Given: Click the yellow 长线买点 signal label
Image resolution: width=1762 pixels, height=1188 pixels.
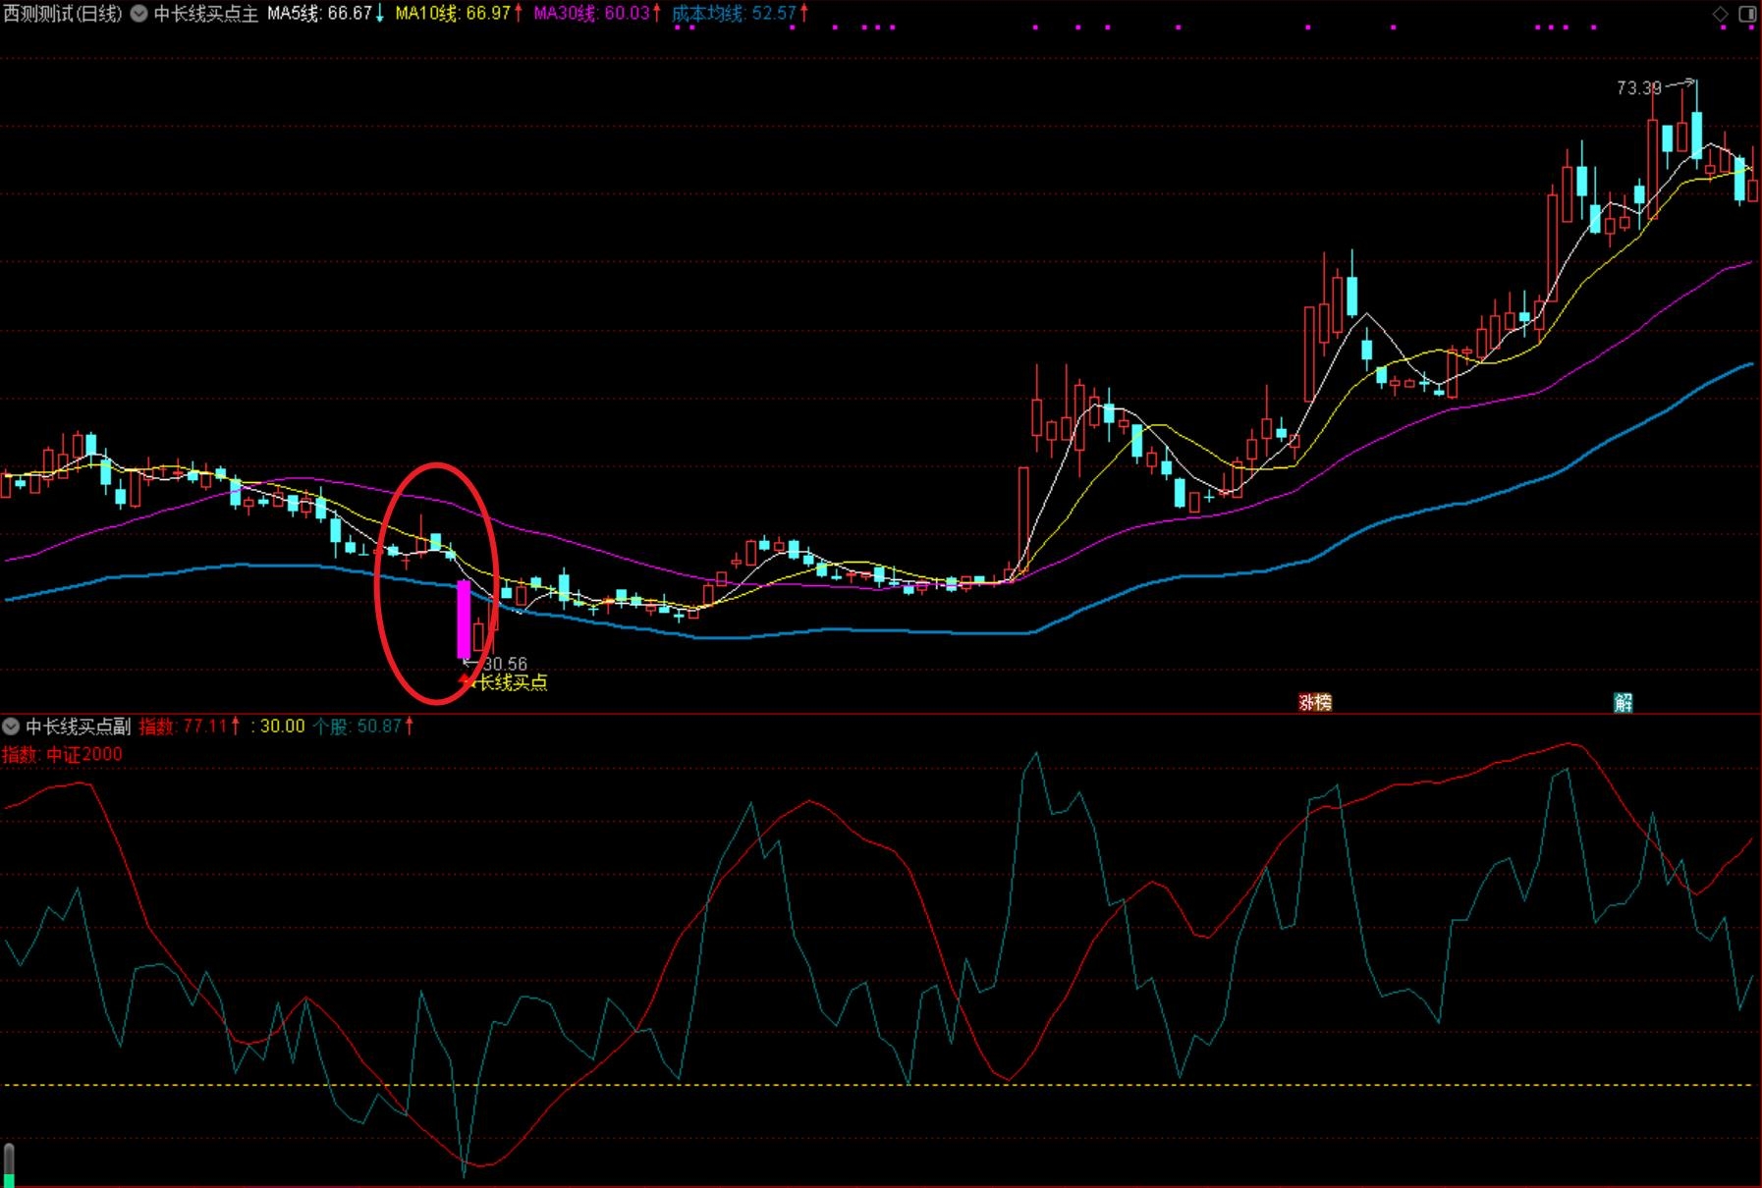Looking at the screenshot, I should [513, 682].
